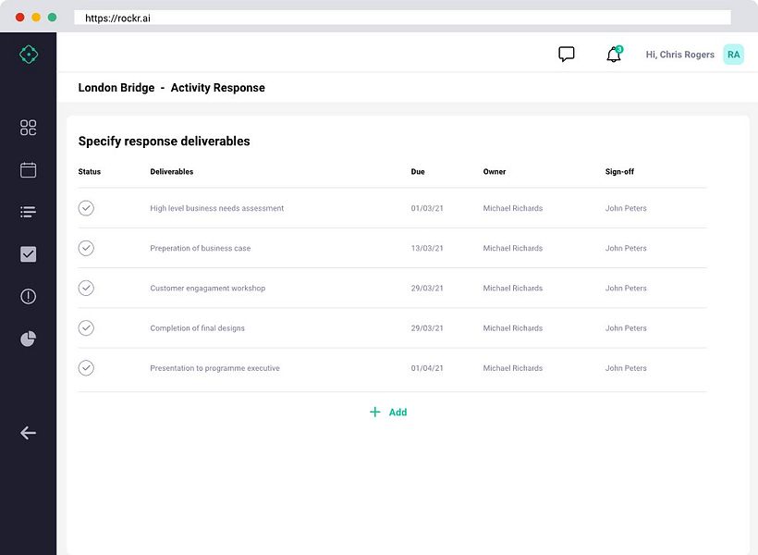758x555 pixels.
Task: Click sign-off John Peters in needs assessment row
Action: [626, 208]
